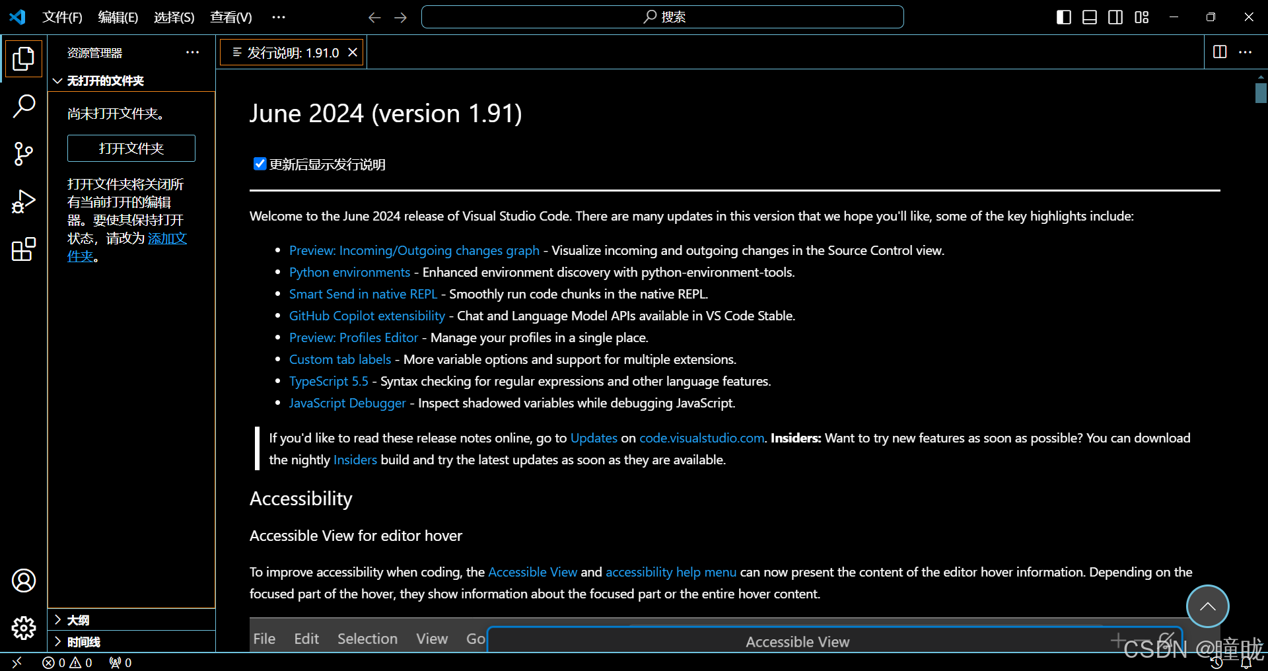Image resolution: width=1268 pixels, height=671 pixels.
Task: Open the Source Control view icon
Action: [x=24, y=153]
